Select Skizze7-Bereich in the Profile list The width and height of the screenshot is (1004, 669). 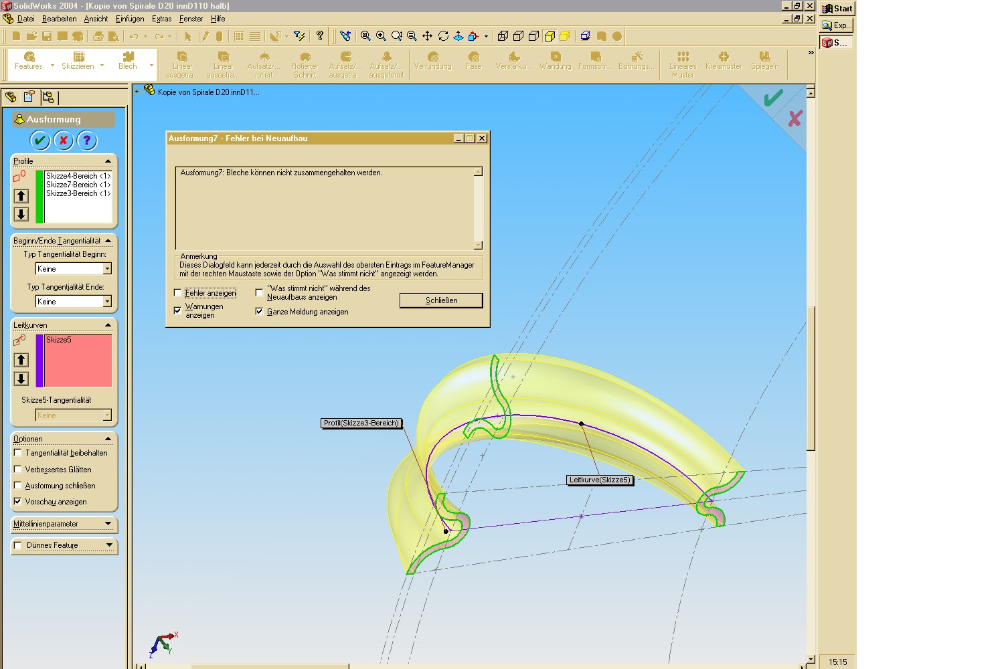[78, 185]
